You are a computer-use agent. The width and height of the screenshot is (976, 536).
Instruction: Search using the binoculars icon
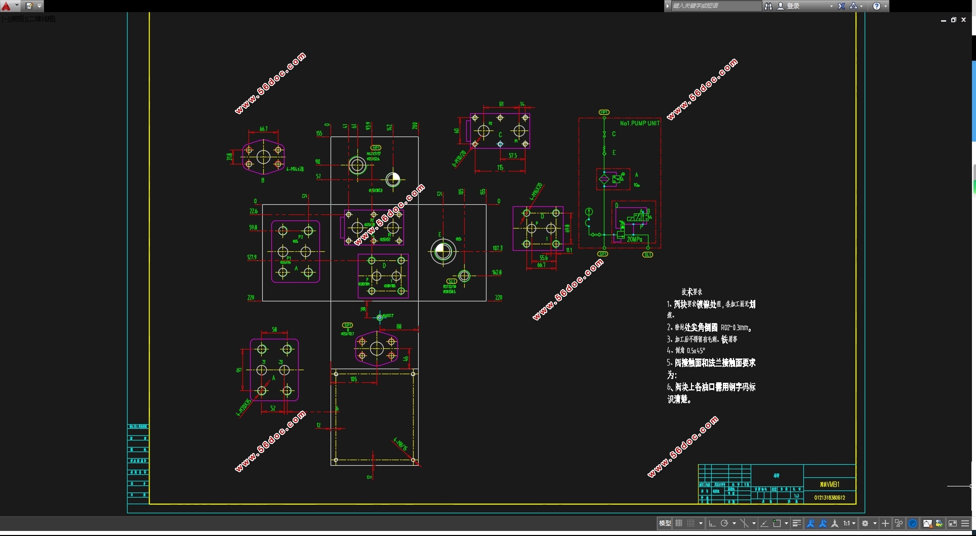(768, 6)
